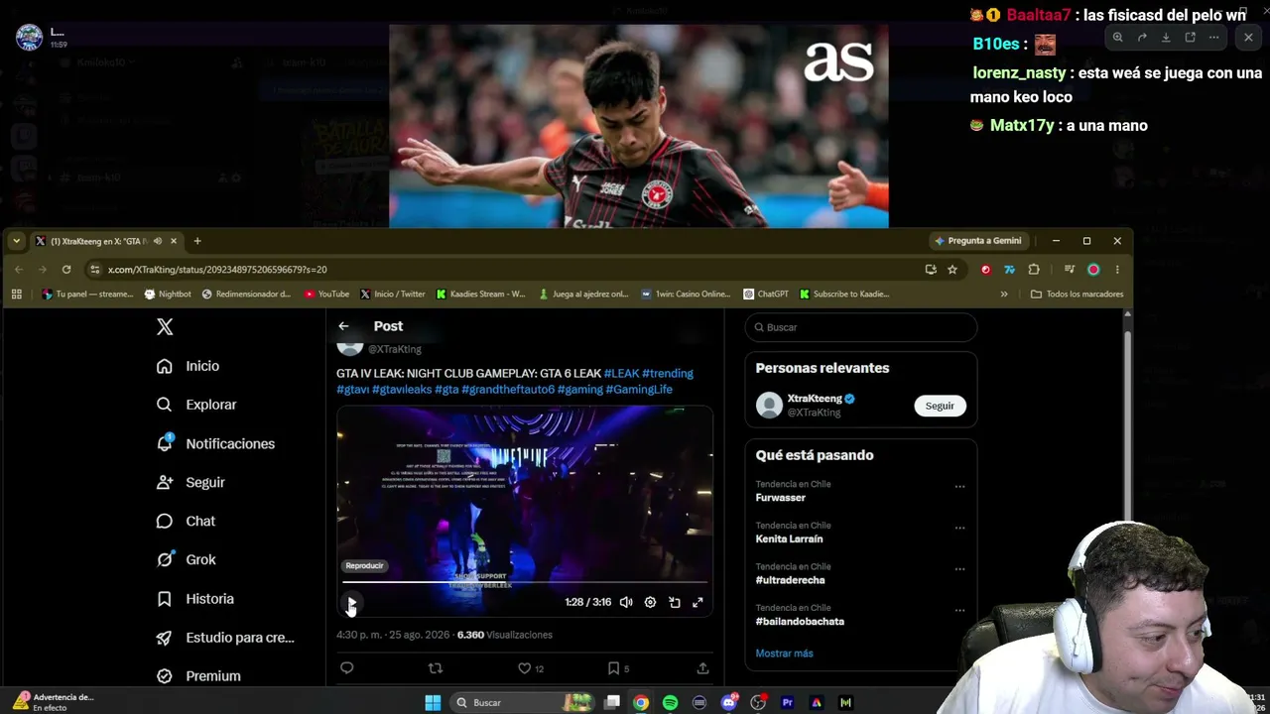
Task: Open Discord from the taskbar
Action: [729, 702]
